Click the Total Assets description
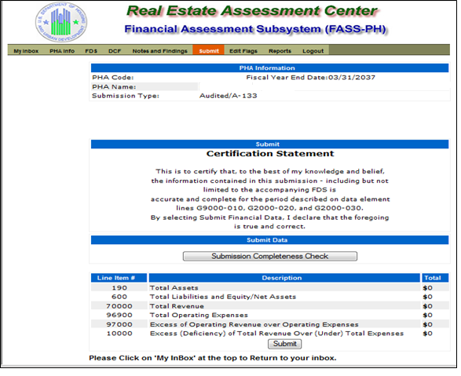 pos(174,288)
